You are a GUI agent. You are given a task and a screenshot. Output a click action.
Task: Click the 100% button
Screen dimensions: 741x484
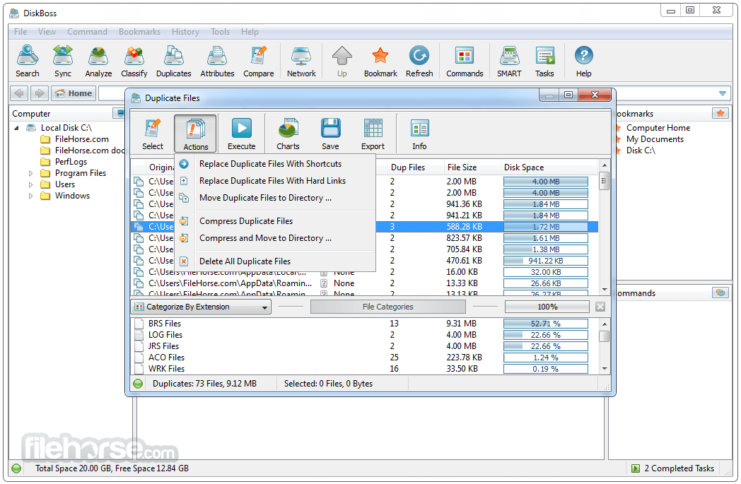pos(547,307)
